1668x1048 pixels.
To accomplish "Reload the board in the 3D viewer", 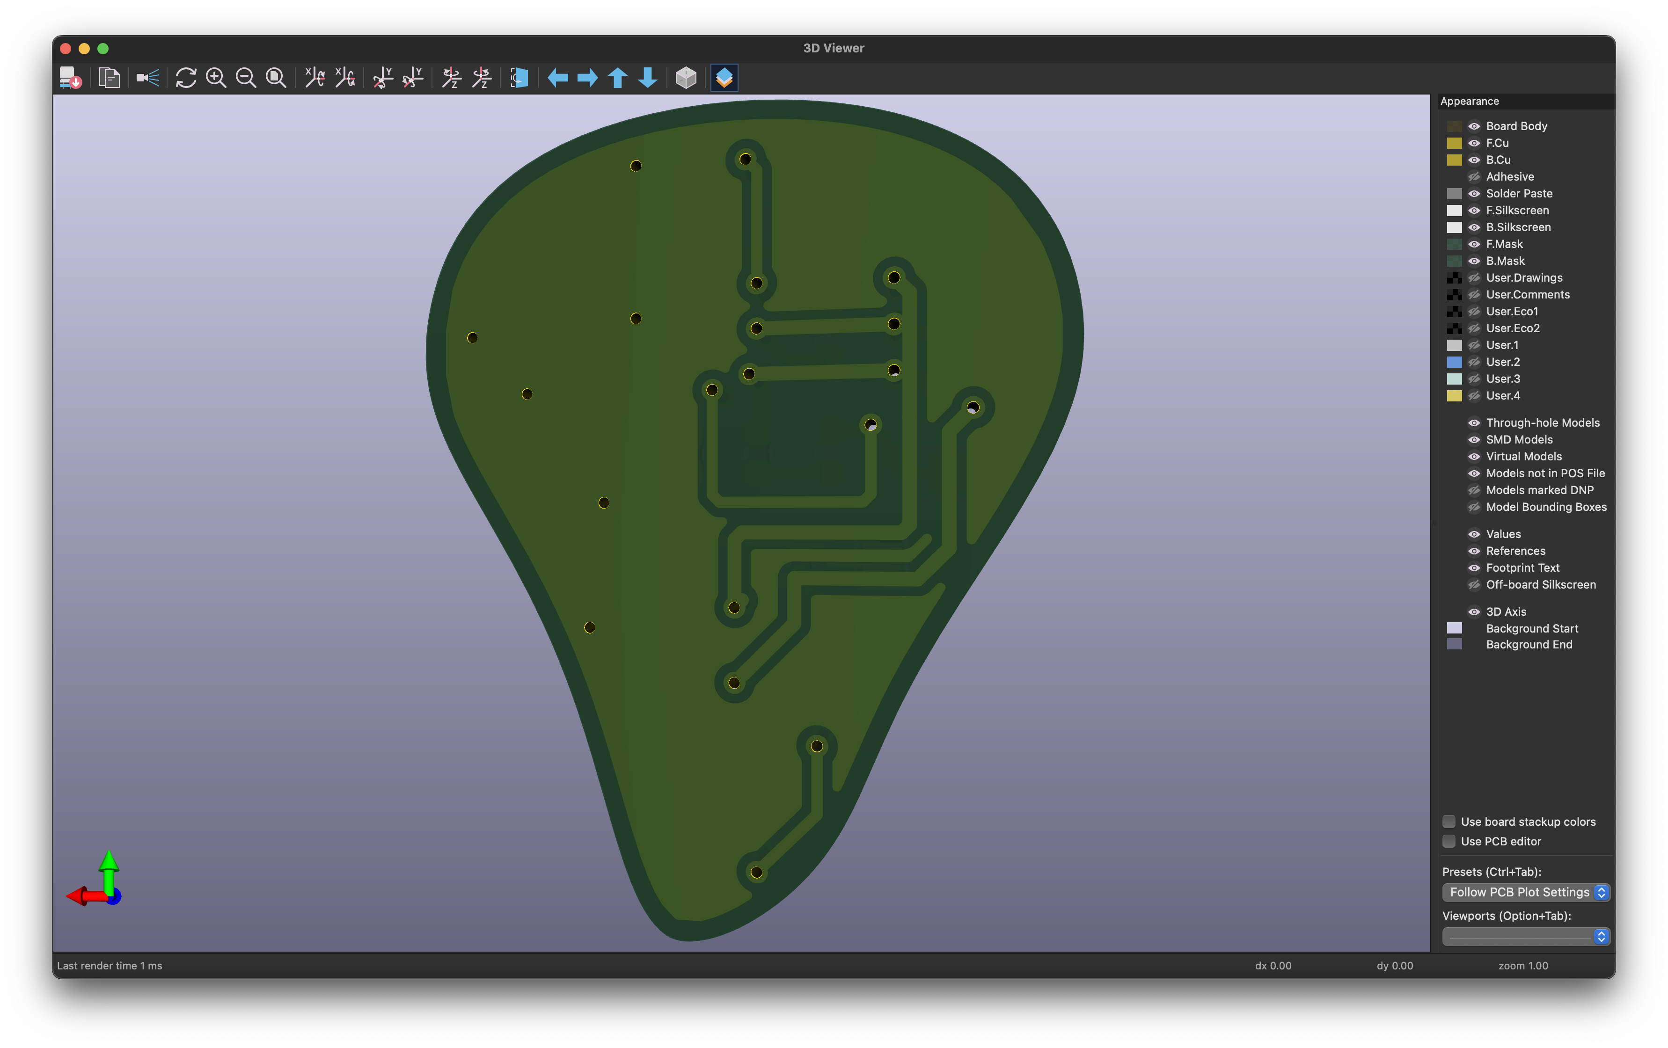I will coord(71,78).
